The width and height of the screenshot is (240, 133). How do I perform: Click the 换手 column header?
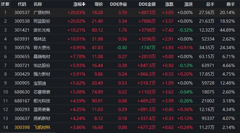click(x=231, y=4)
